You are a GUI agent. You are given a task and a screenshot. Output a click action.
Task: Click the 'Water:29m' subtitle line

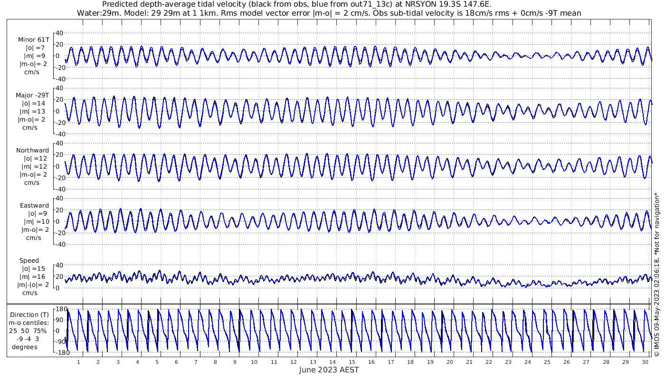point(329,13)
